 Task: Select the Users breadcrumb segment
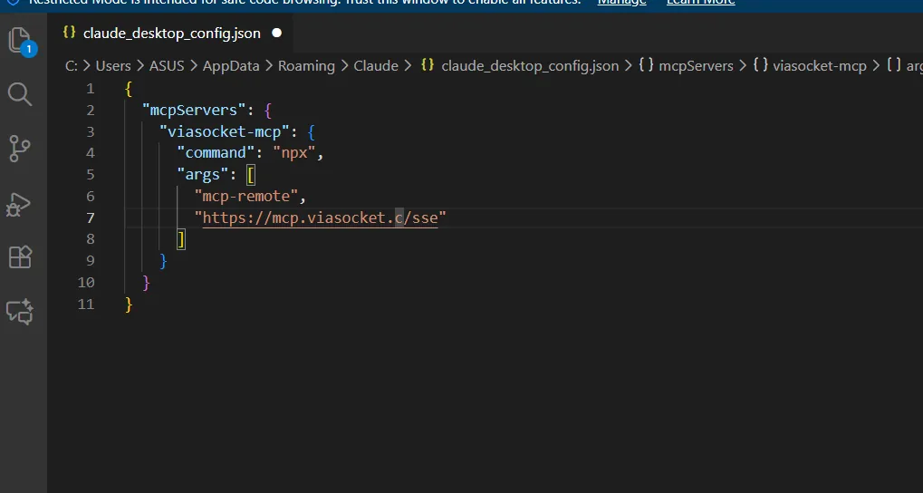(x=113, y=66)
